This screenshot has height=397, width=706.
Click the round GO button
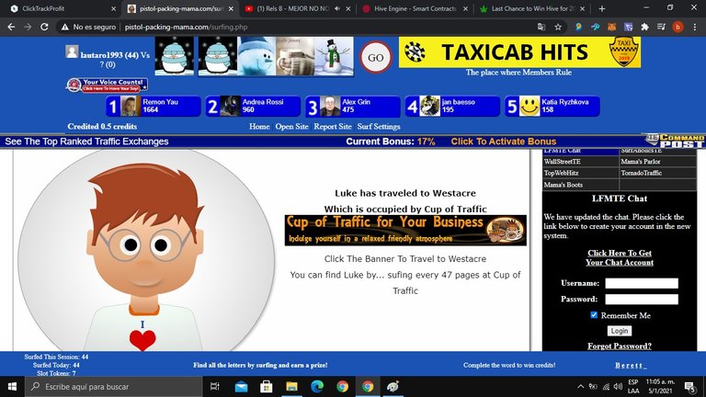coord(375,58)
